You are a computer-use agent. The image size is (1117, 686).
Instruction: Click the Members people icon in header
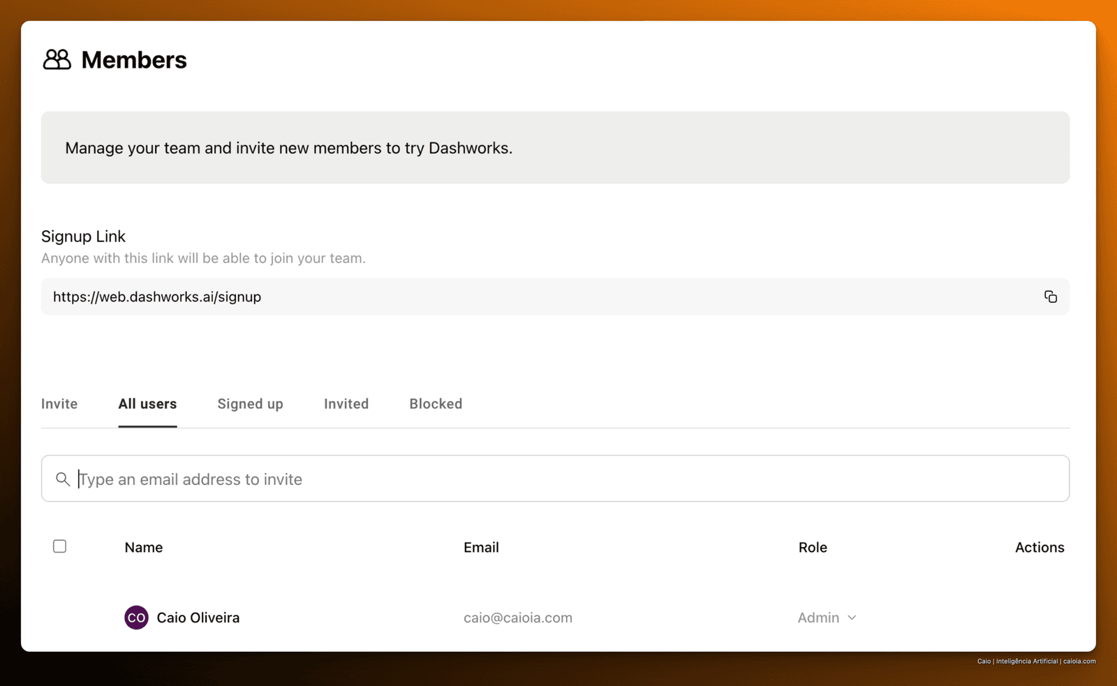point(57,59)
